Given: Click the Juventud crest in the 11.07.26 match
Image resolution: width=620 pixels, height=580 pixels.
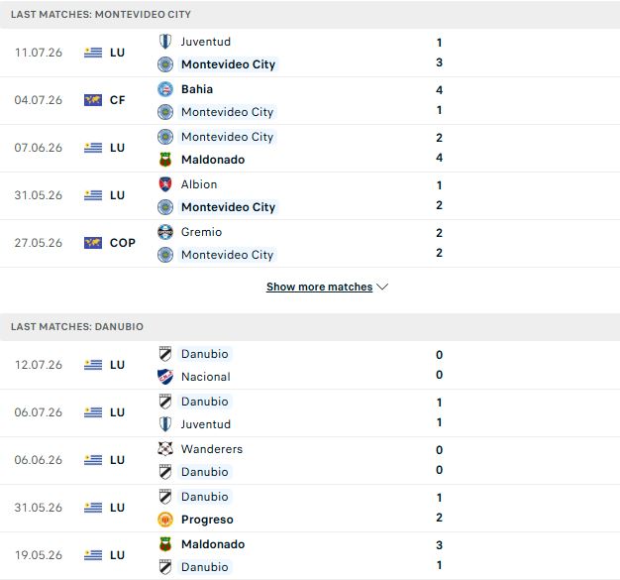Looking at the screenshot, I should point(164,42).
